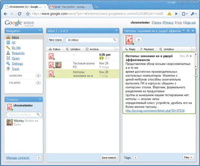
Task: Add a new saved search with plus
Action: [x=38, y=76]
